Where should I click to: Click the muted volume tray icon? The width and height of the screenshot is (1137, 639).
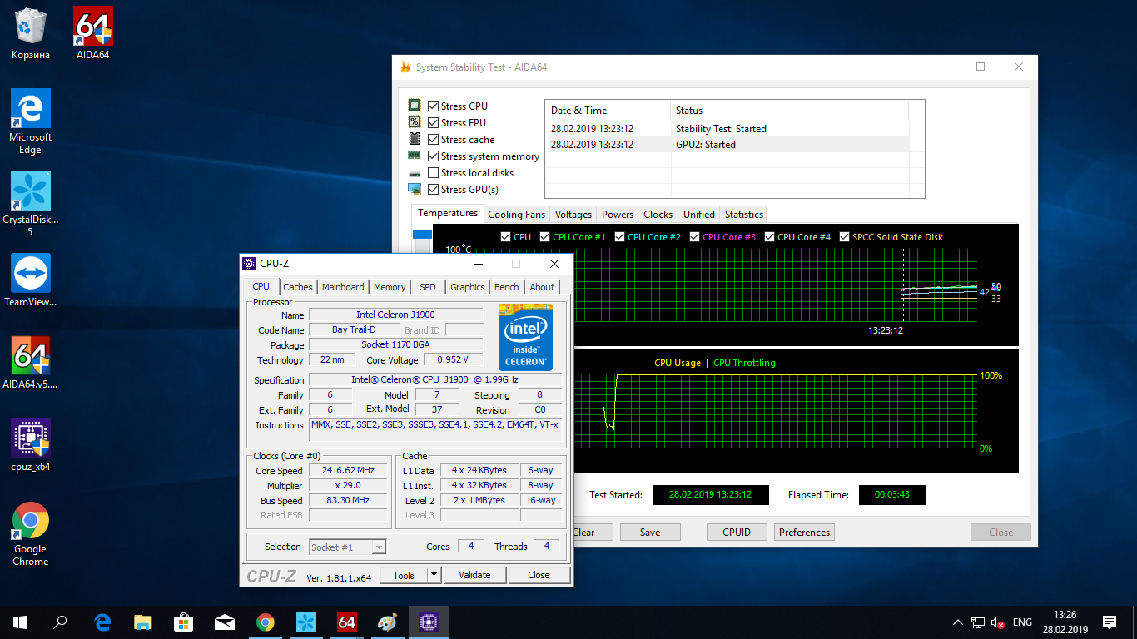click(997, 622)
